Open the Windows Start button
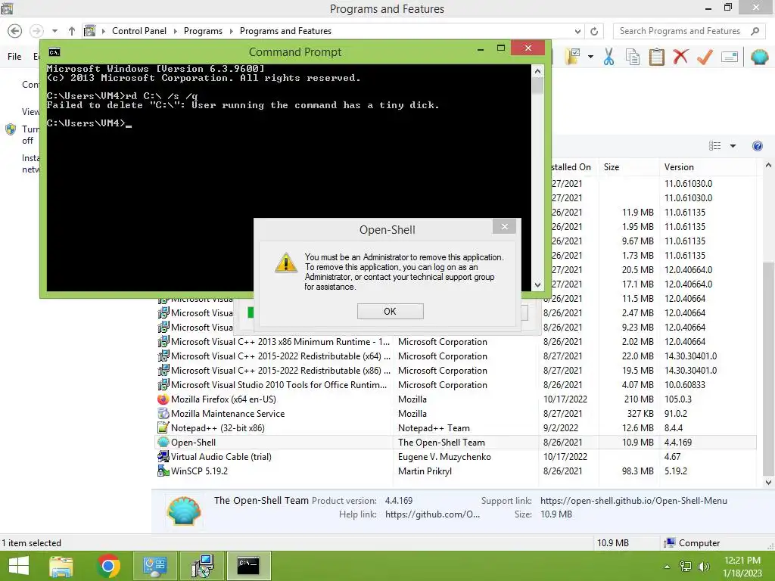 pyautogui.click(x=19, y=566)
